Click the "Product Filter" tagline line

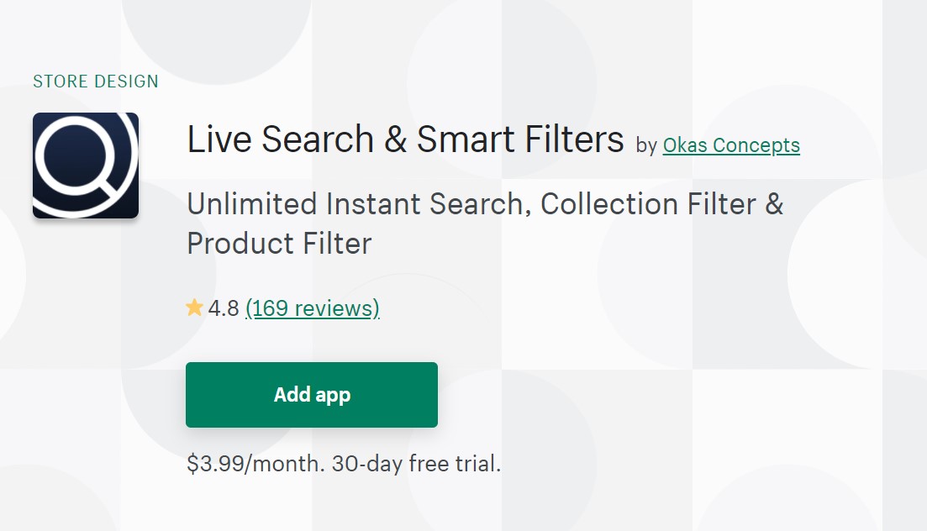point(279,244)
